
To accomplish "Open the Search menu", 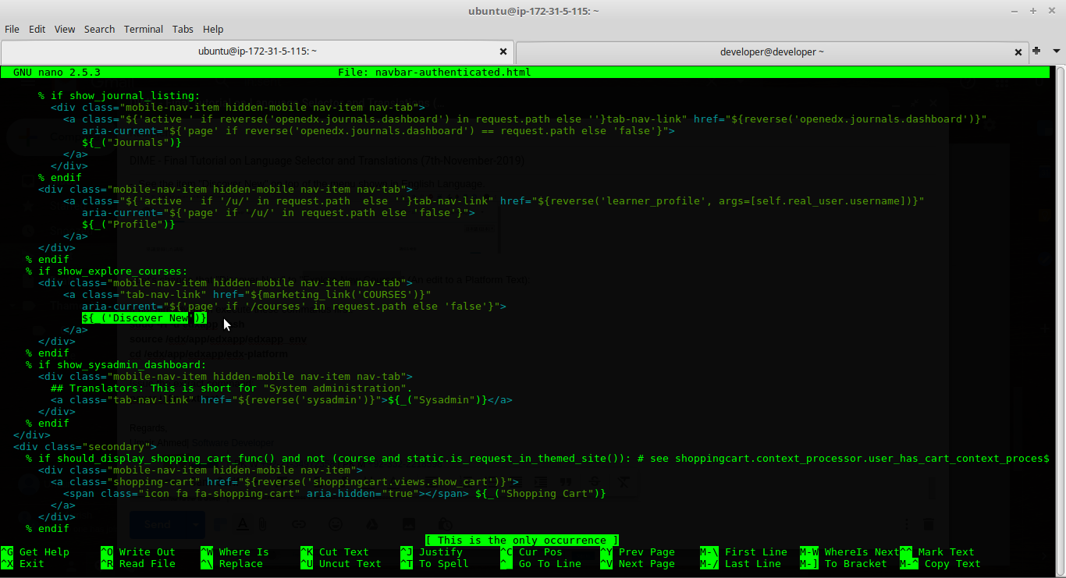I will click(x=99, y=29).
